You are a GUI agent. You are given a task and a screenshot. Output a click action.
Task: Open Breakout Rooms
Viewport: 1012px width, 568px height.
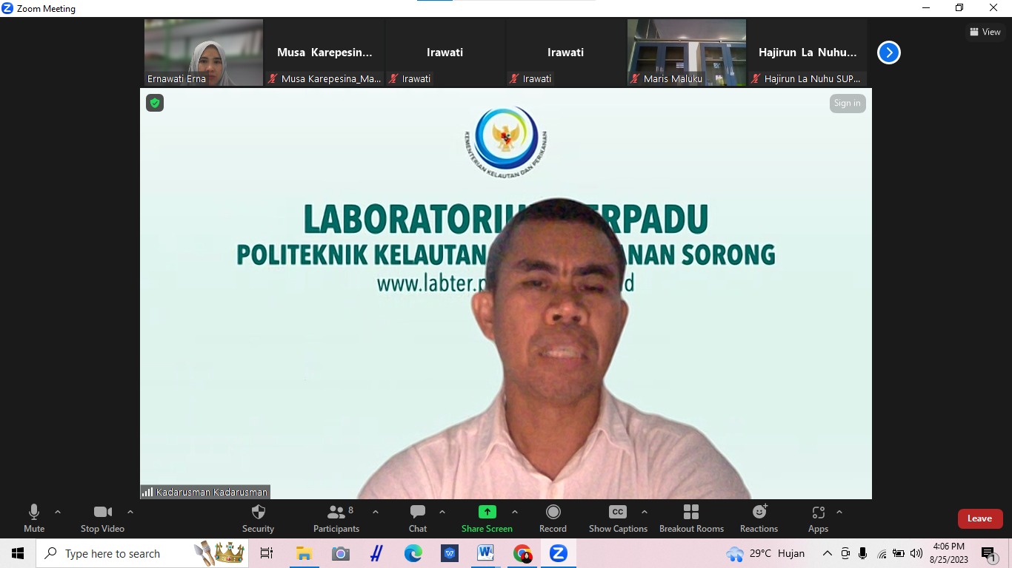pos(691,518)
